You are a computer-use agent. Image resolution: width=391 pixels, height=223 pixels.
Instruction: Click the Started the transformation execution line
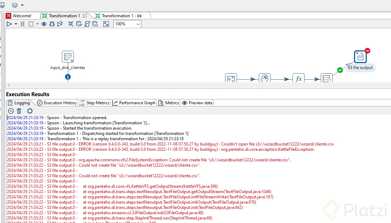[70, 128]
